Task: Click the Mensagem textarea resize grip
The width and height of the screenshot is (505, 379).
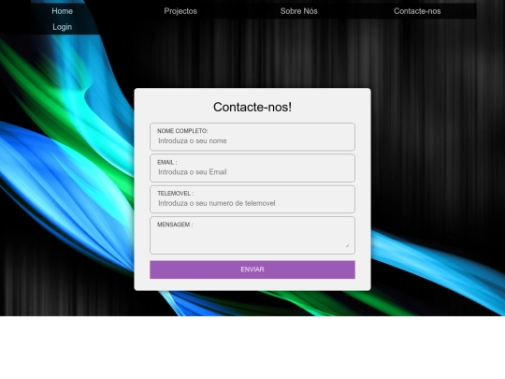Action: click(x=347, y=245)
